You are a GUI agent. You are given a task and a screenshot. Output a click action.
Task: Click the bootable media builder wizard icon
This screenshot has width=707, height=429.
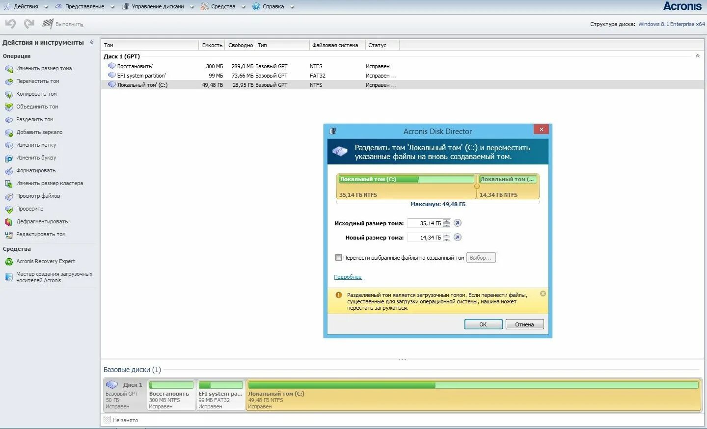8,277
